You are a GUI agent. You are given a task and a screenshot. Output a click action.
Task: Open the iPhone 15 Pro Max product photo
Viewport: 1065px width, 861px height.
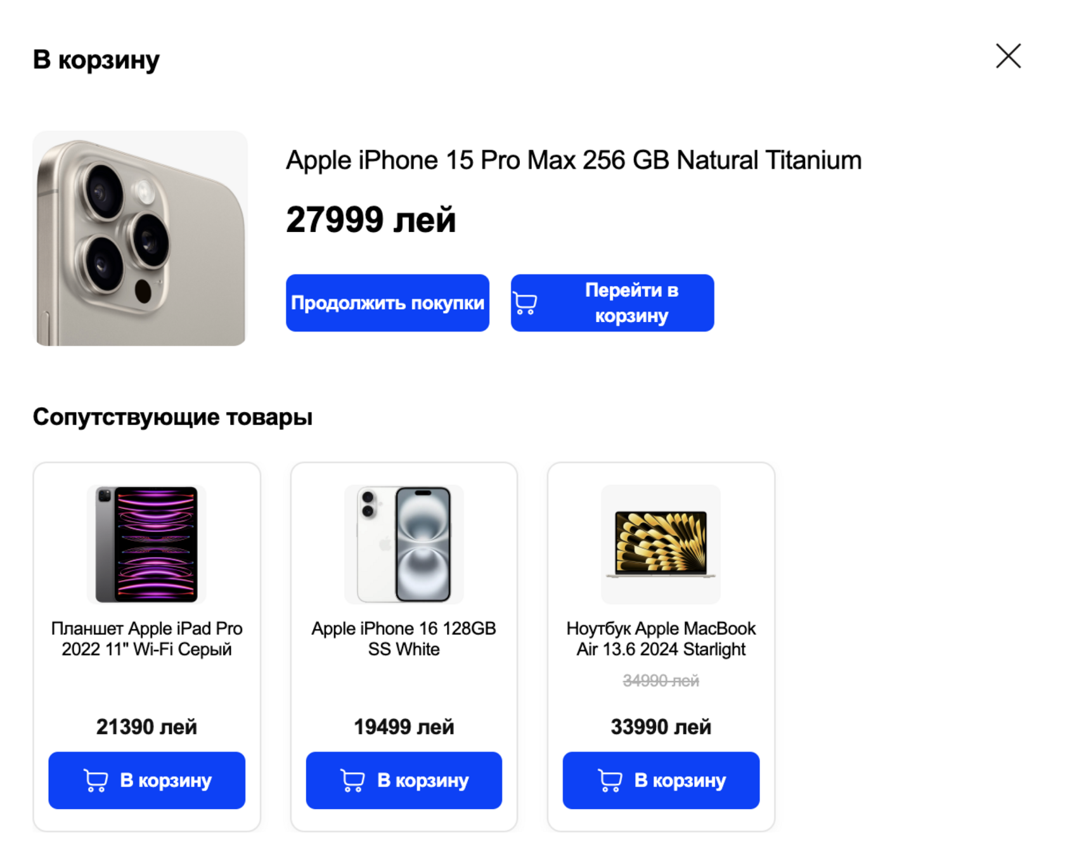(140, 238)
